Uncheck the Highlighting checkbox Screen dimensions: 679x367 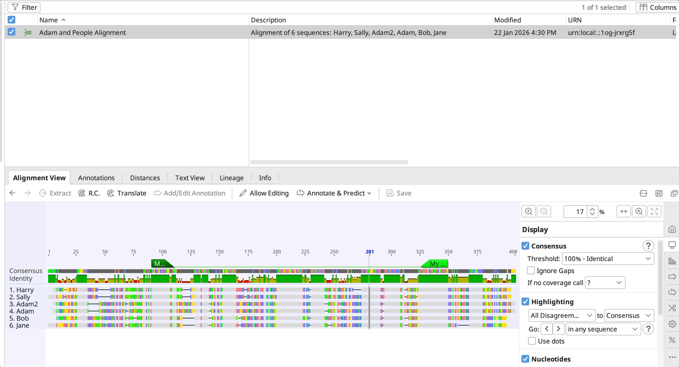point(525,302)
